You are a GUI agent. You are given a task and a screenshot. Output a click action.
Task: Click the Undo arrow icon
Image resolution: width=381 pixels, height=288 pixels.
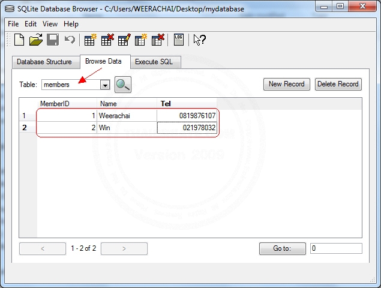(70, 40)
